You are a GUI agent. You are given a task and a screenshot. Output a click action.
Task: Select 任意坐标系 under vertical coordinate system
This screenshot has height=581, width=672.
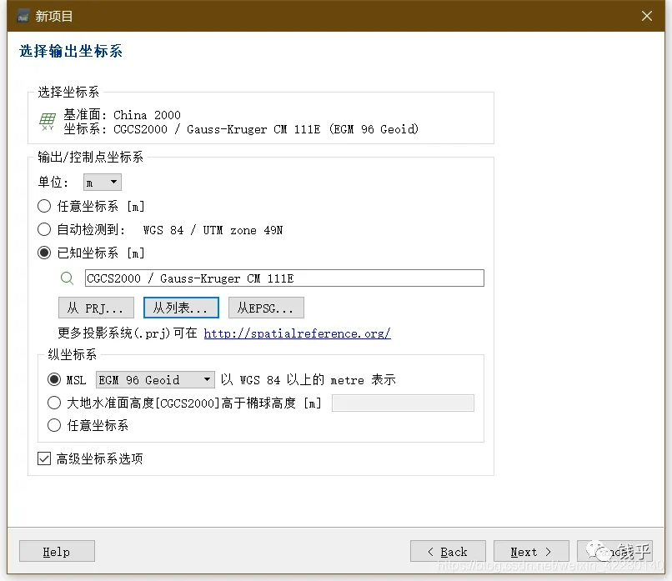coord(54,425)
